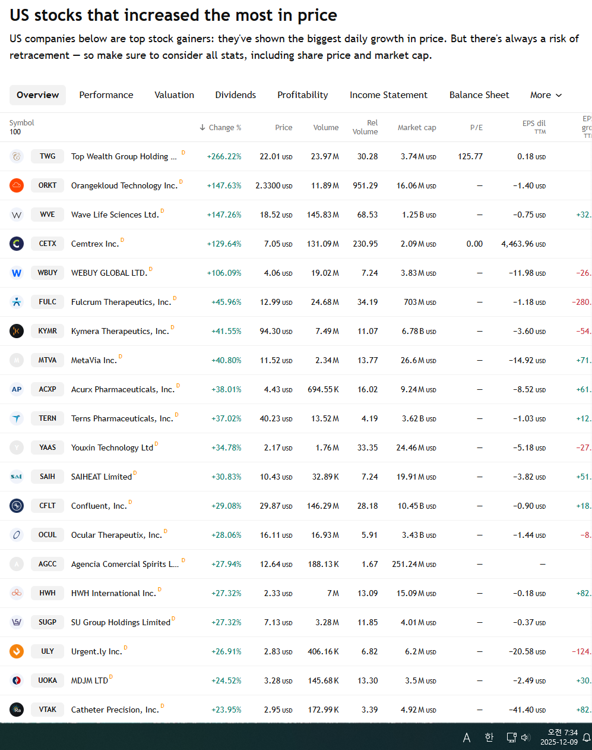Click the ACXP Acurx AP logo
The height and width of the screenshot is (750, 592).
pyautogui.click(x=17, y=389)
